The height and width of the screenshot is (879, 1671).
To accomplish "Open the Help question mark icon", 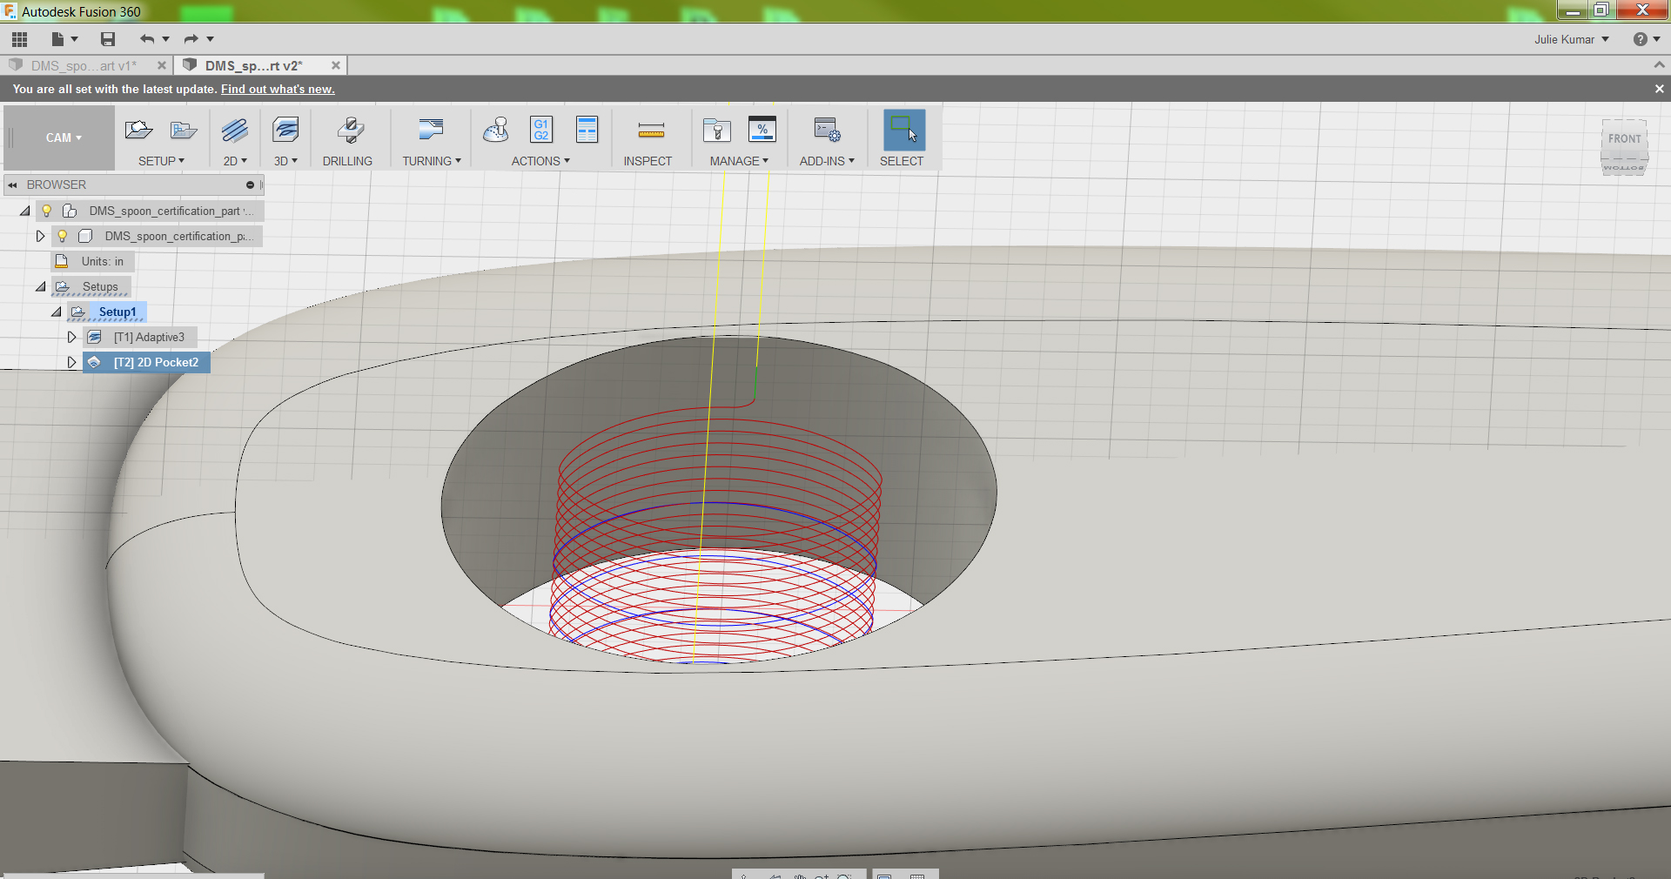I will click(x=1641, y=39).
